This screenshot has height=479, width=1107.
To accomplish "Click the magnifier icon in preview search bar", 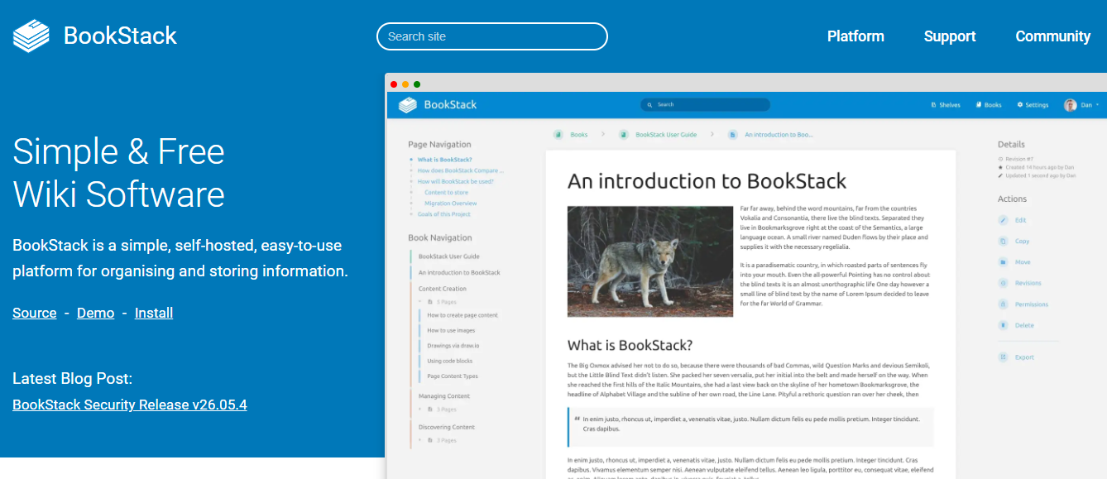I will point(650,105).
